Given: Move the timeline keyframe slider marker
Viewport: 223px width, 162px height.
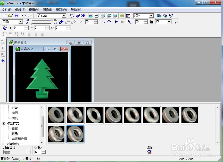Looking at the screenshot, I should 32,23.
